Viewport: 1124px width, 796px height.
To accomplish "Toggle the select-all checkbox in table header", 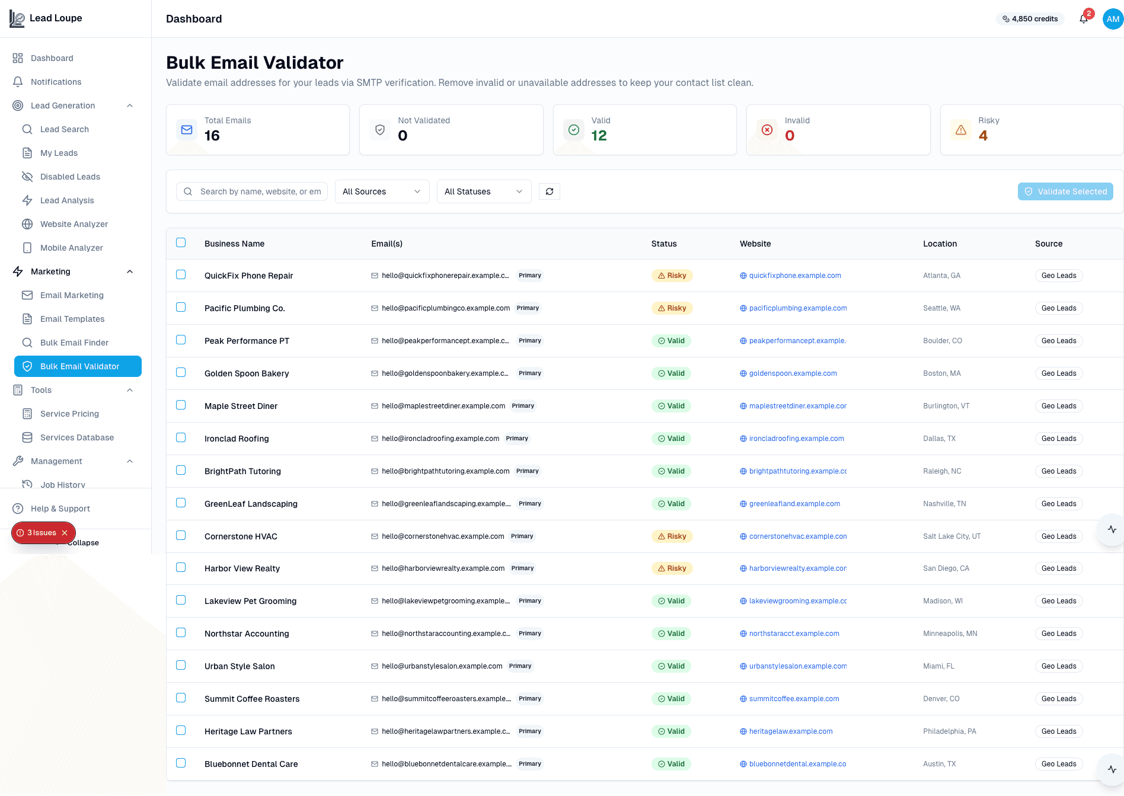I will (x=181, y=242).
